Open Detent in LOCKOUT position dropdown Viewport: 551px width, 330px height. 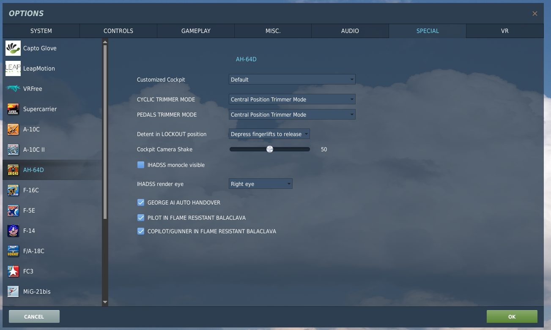[269, 134]
